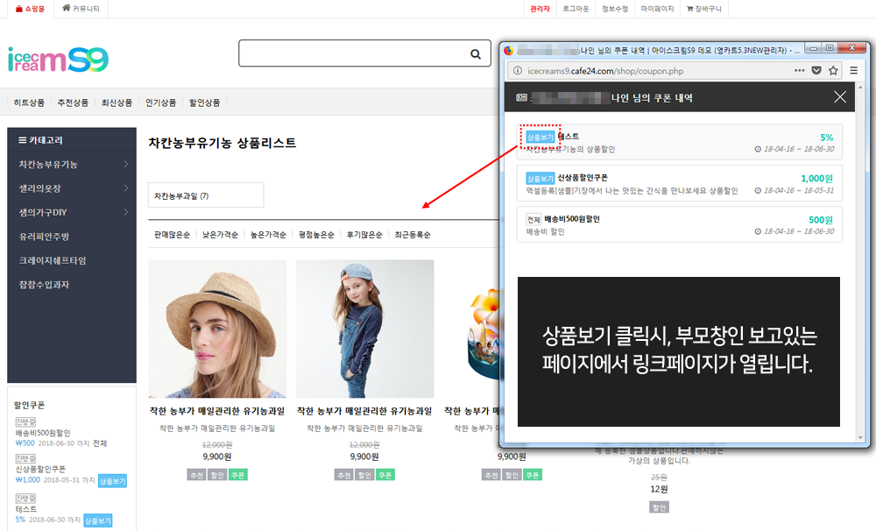
Task: Click the 차칸농부유기농 상품리스트 heading
Action: (x=223, y=143)
